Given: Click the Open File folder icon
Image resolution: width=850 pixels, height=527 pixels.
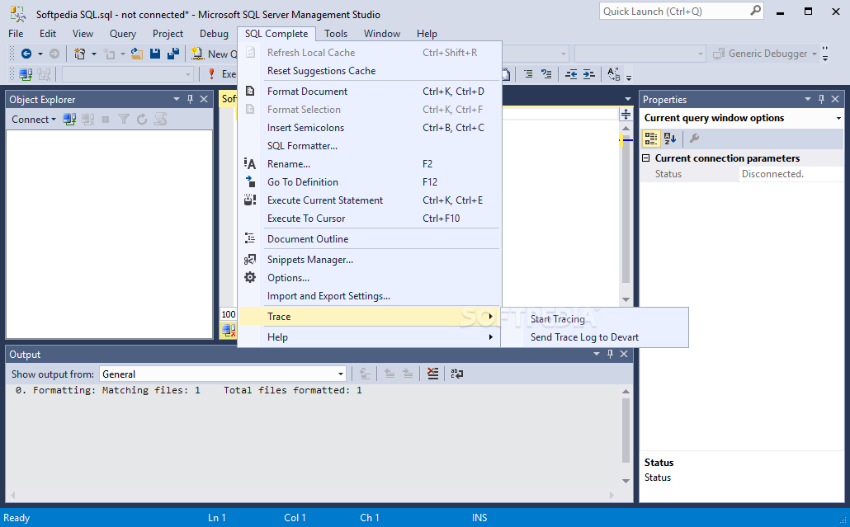Looking at the screenshot, I should coord(137,54).
